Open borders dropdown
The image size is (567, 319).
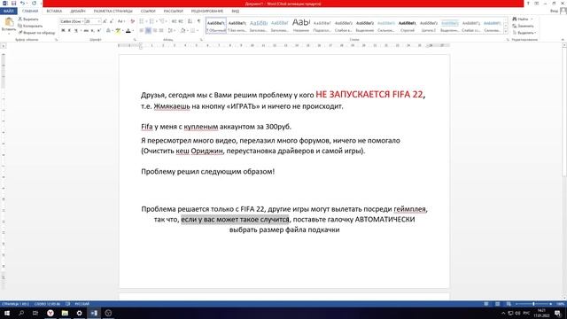click(x=198, y=30)
